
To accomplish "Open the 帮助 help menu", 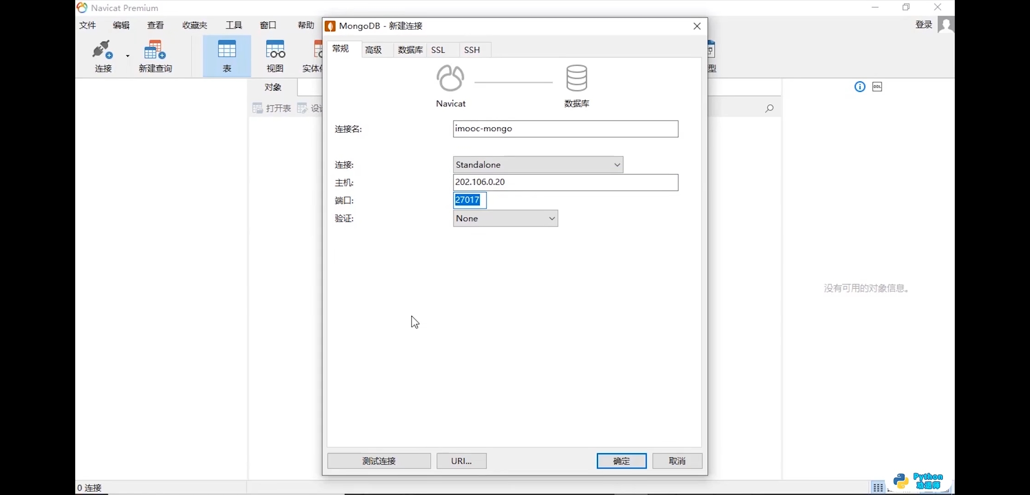I will point(306,25).
